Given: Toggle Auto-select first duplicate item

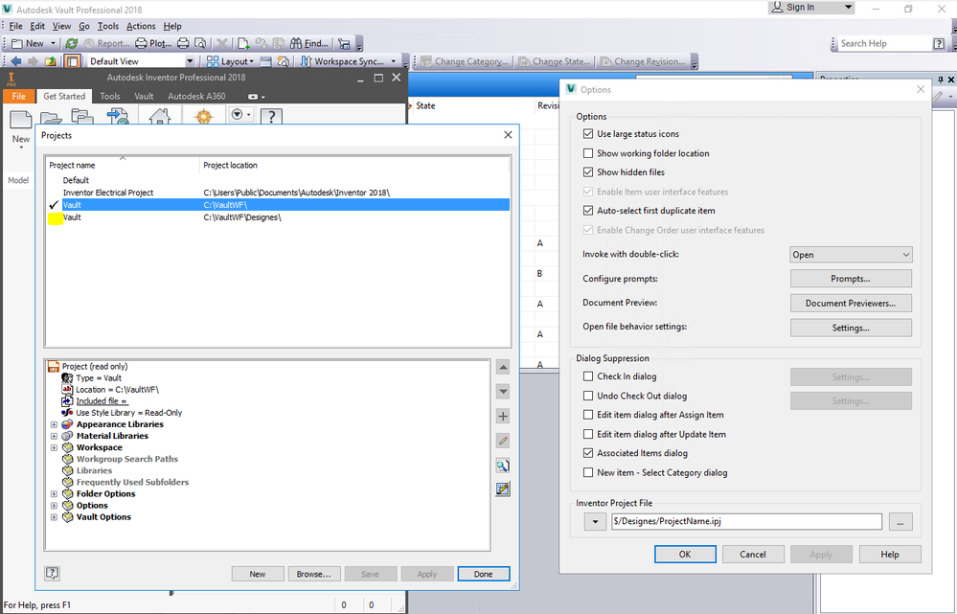Looking at the screenshot, I should pos(588,211).
